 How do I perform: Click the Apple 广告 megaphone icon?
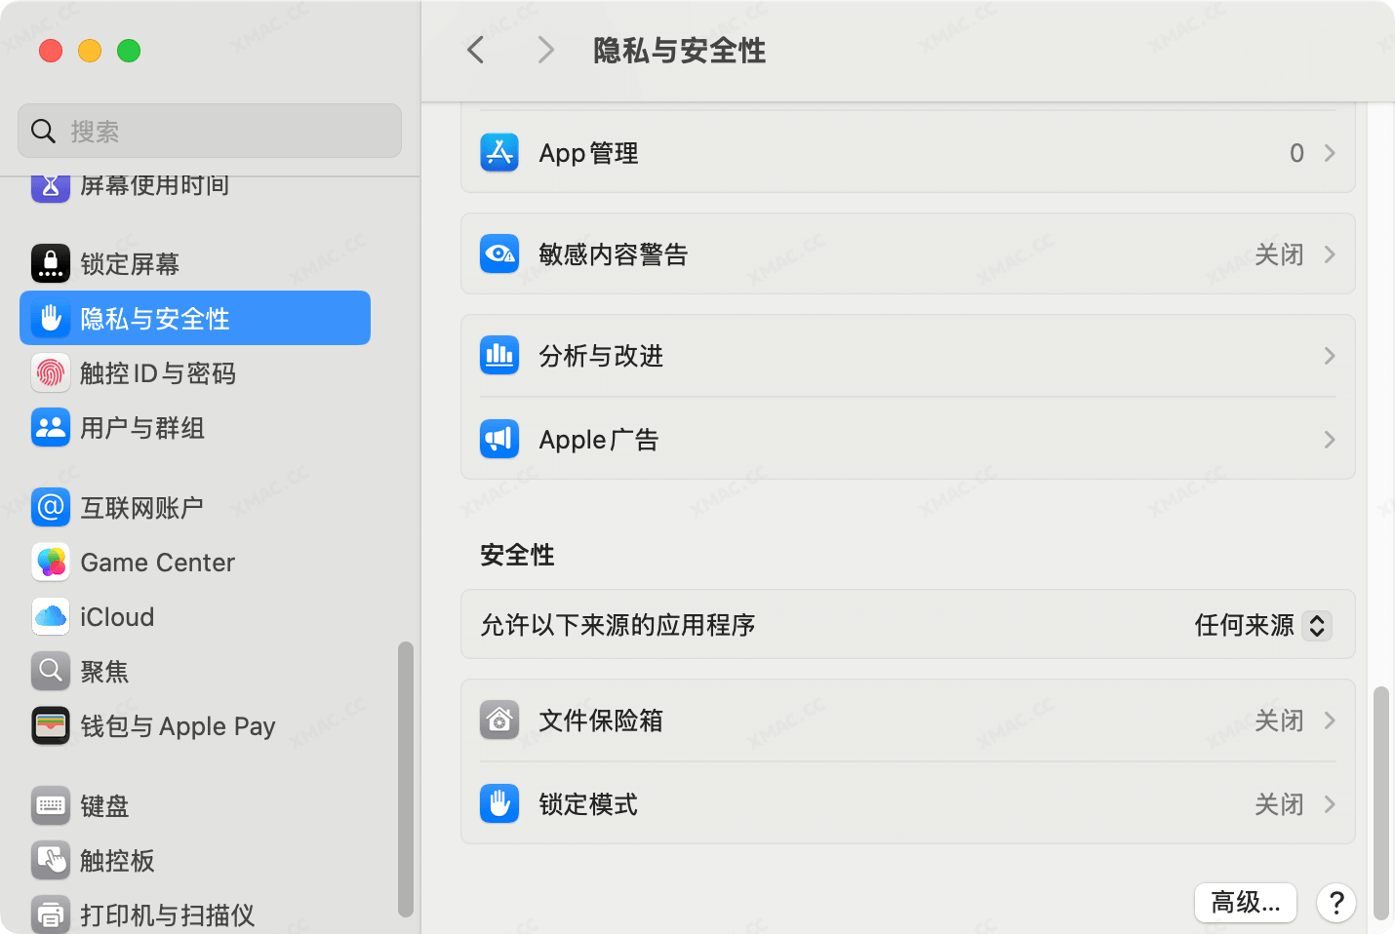tap(499, 440)
